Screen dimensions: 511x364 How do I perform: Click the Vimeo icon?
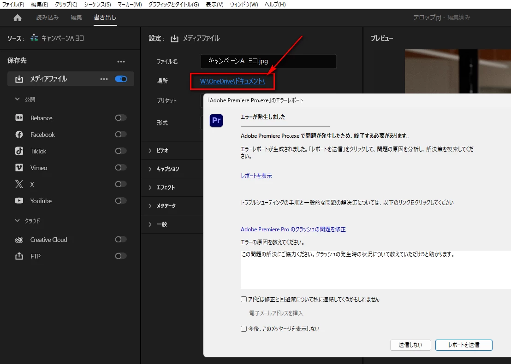(x=19, y=168)
